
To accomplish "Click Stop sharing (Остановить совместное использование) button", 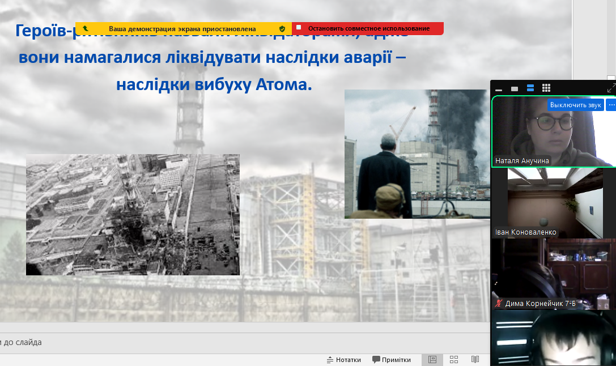I will [x=368, y=28].
